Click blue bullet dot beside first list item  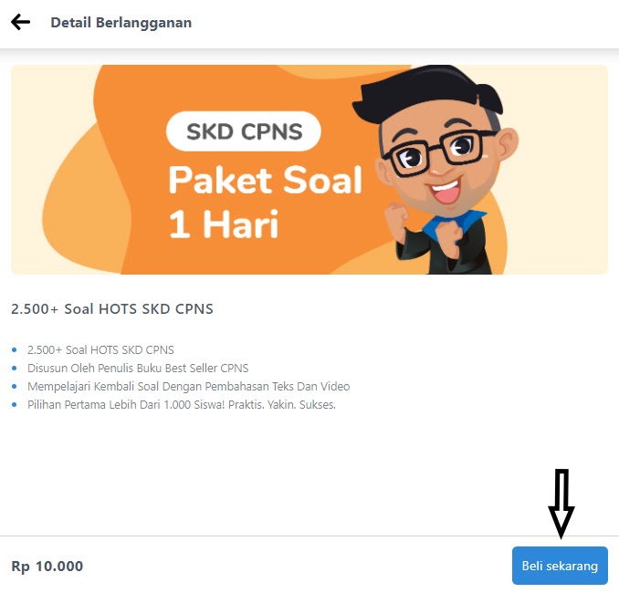15,350
